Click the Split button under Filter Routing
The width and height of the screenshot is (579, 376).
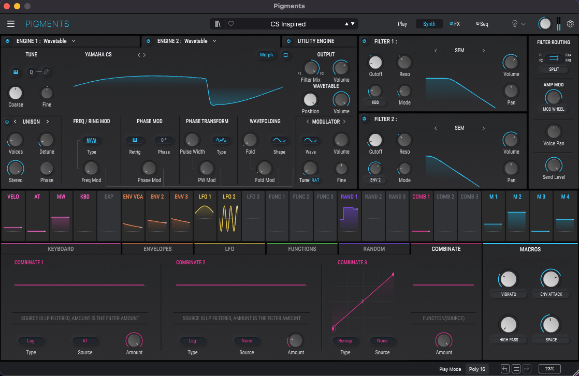[x=554, y=69]
